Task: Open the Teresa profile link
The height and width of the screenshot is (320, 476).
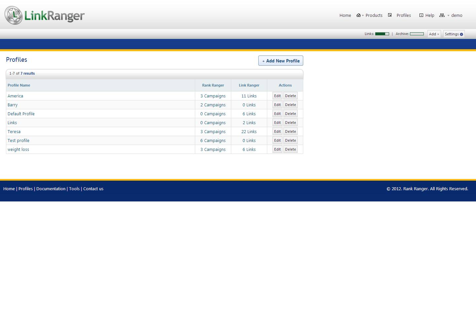Action: tap(14, 131)
